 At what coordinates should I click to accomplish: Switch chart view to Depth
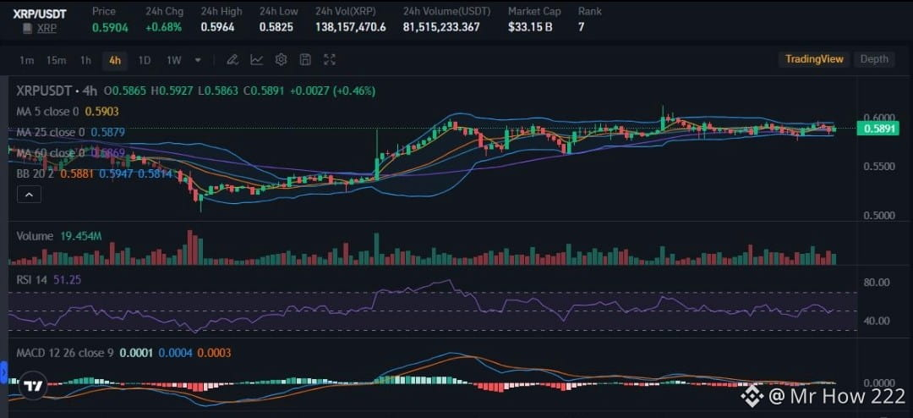pyautogui.click(x=874, y=59)
